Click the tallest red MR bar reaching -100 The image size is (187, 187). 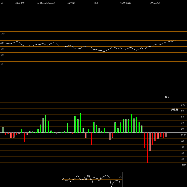pyautogui.click(x=147, y=148)
